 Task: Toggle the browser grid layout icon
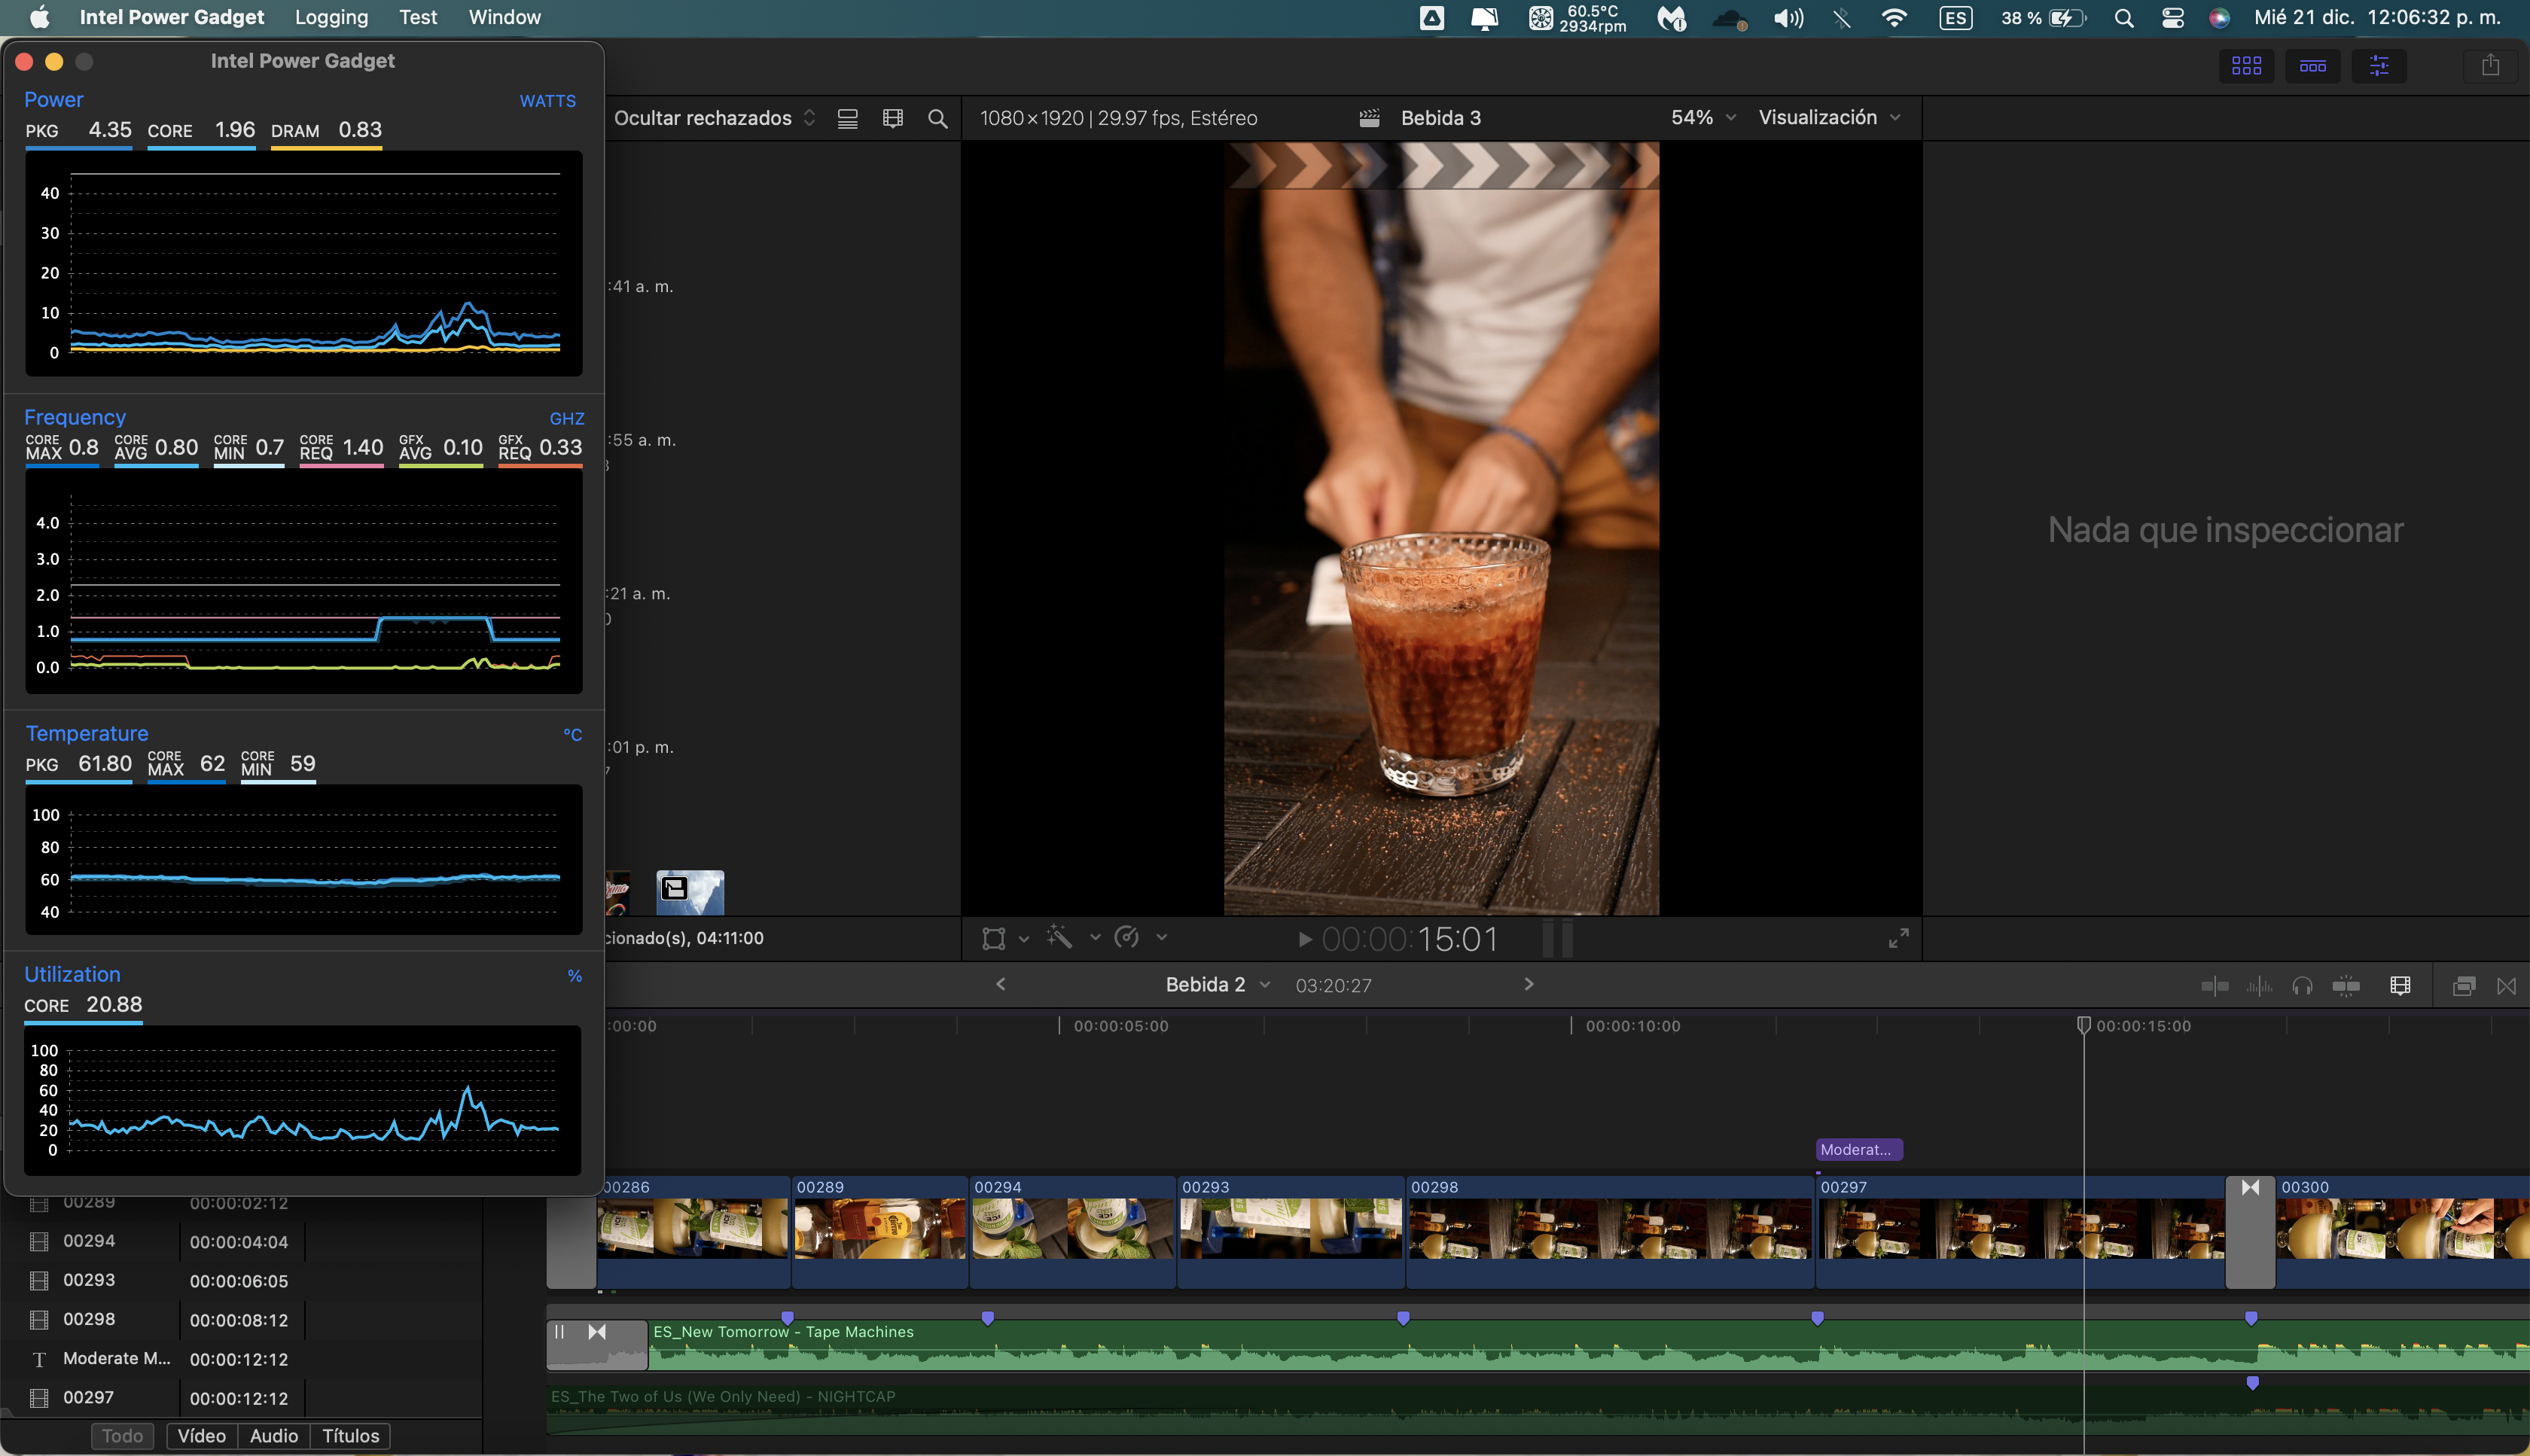pos(2246,66)
